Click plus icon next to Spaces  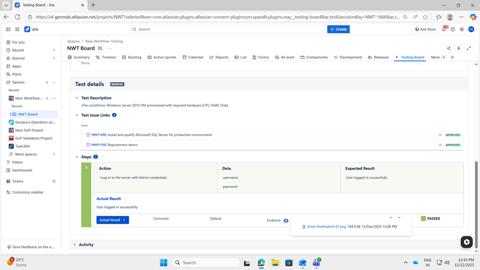(x=47, y=82)
